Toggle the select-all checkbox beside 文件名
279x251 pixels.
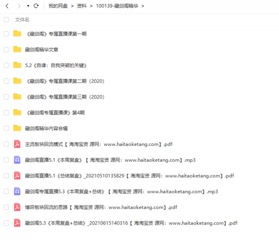tap(6, 20)
